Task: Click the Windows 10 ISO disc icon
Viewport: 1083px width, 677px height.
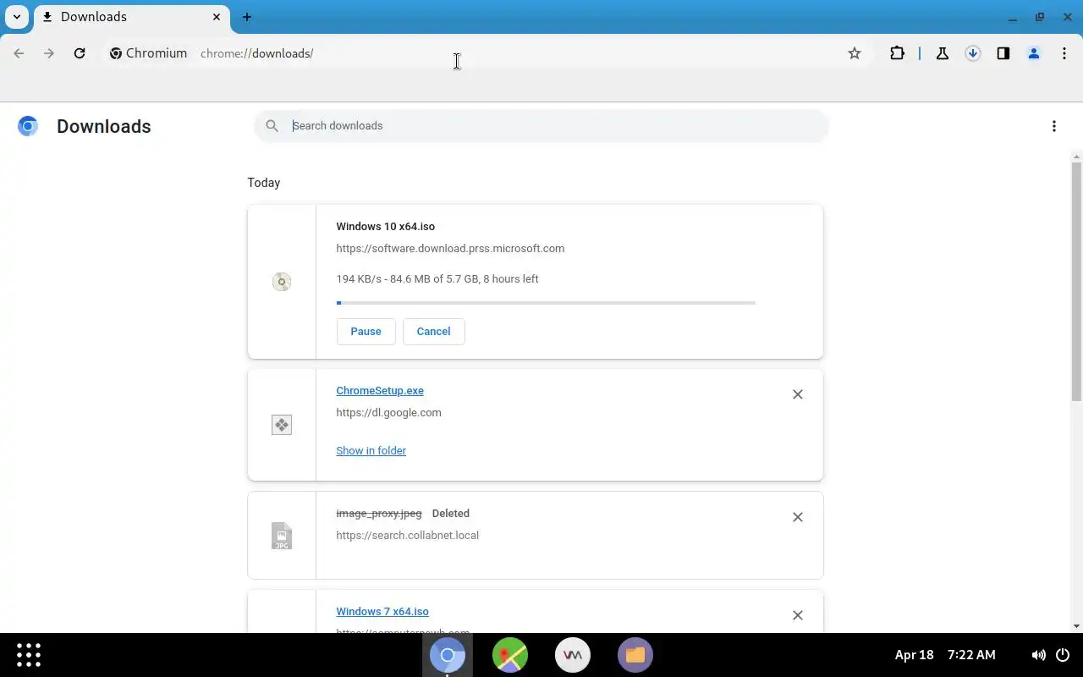Action: click(282, 282)
